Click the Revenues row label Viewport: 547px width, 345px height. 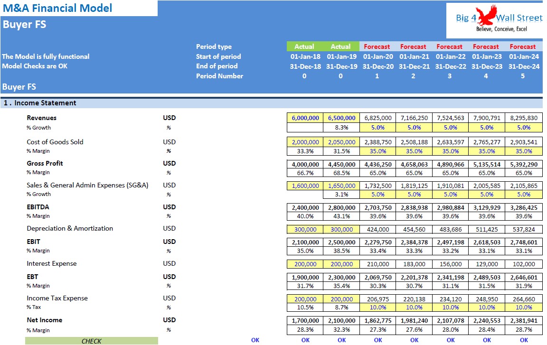(41, 118)
